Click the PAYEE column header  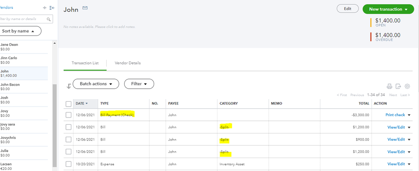(x=173, y=103)
